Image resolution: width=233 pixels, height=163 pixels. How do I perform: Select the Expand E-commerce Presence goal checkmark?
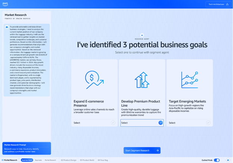(x=113, y=123)
